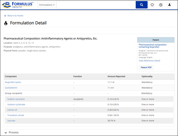Click the Patent PDF button

tap(146, 67)
